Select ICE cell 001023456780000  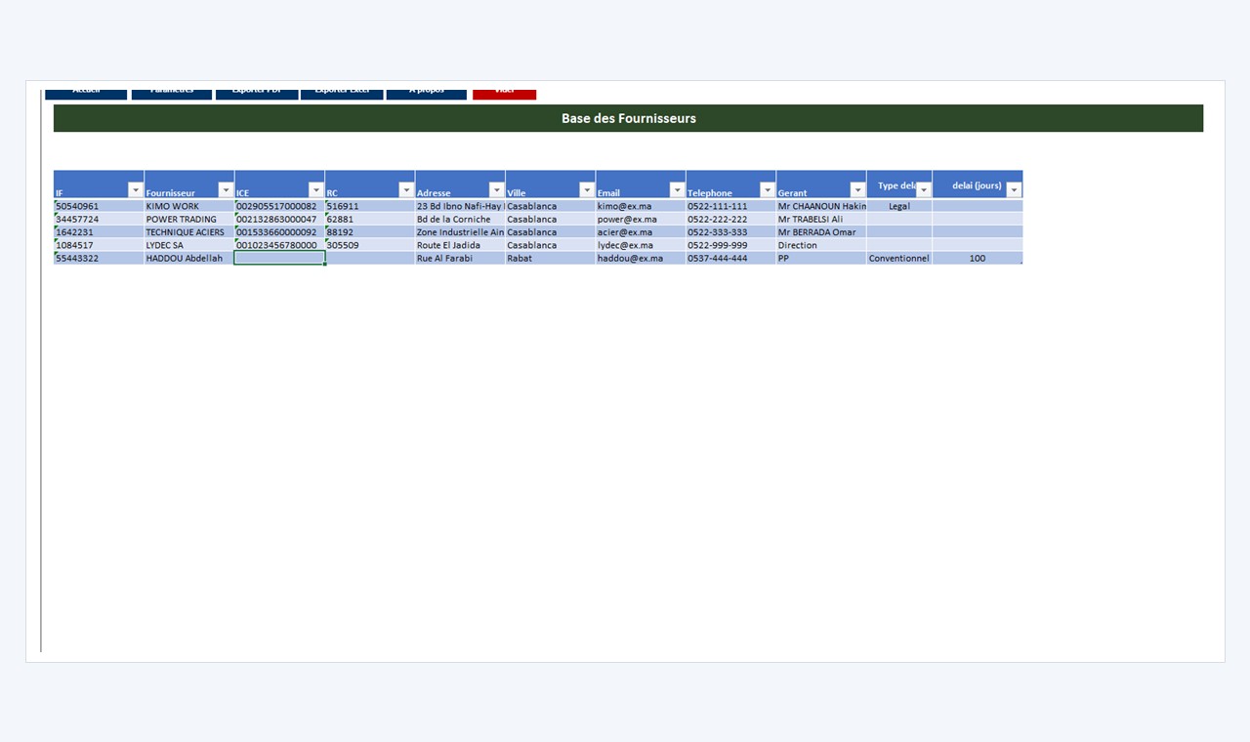click(x=279, y=245)
